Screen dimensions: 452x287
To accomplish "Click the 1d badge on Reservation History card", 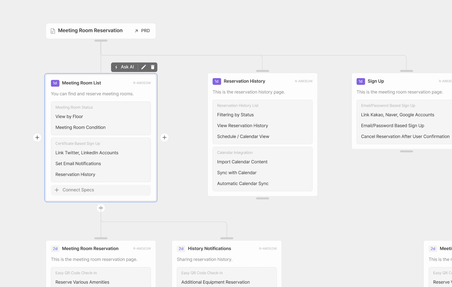I will (217, 81).
